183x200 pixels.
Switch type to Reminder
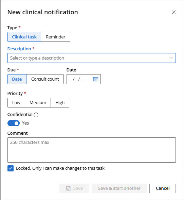(x=56, y=37)
